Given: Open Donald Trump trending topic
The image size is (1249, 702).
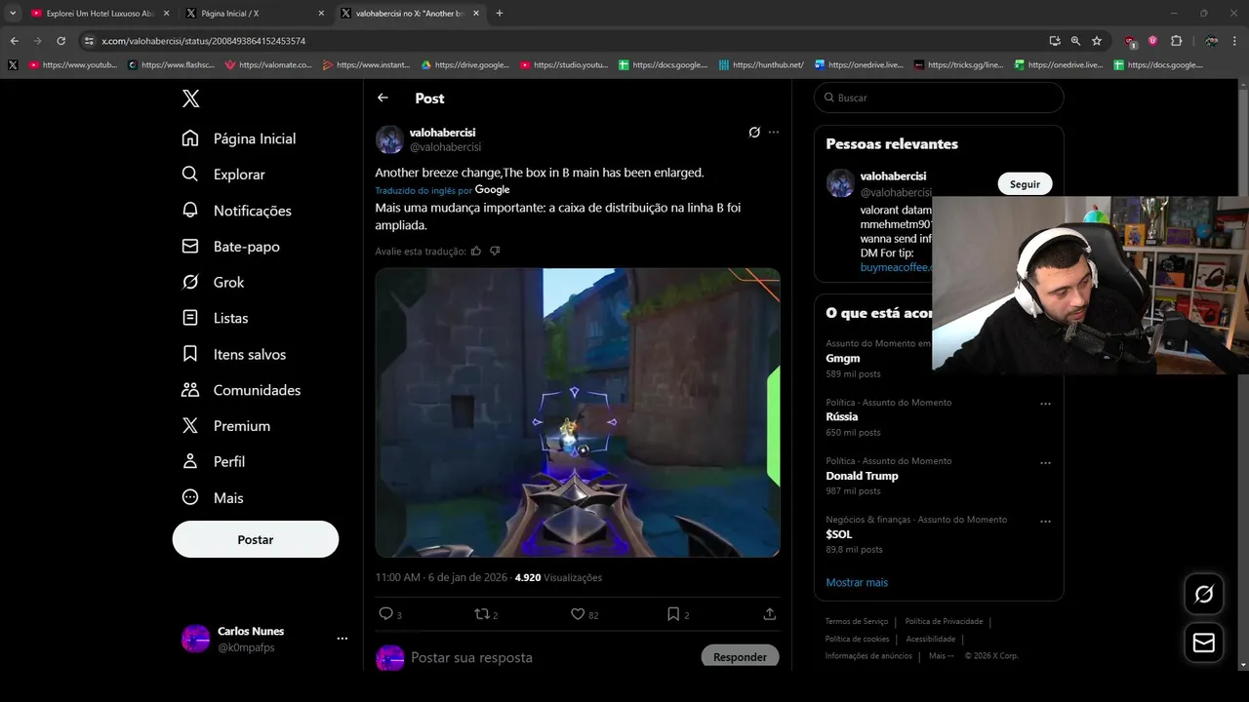Looking at the screenshot, I should click(x=862, y=476).
